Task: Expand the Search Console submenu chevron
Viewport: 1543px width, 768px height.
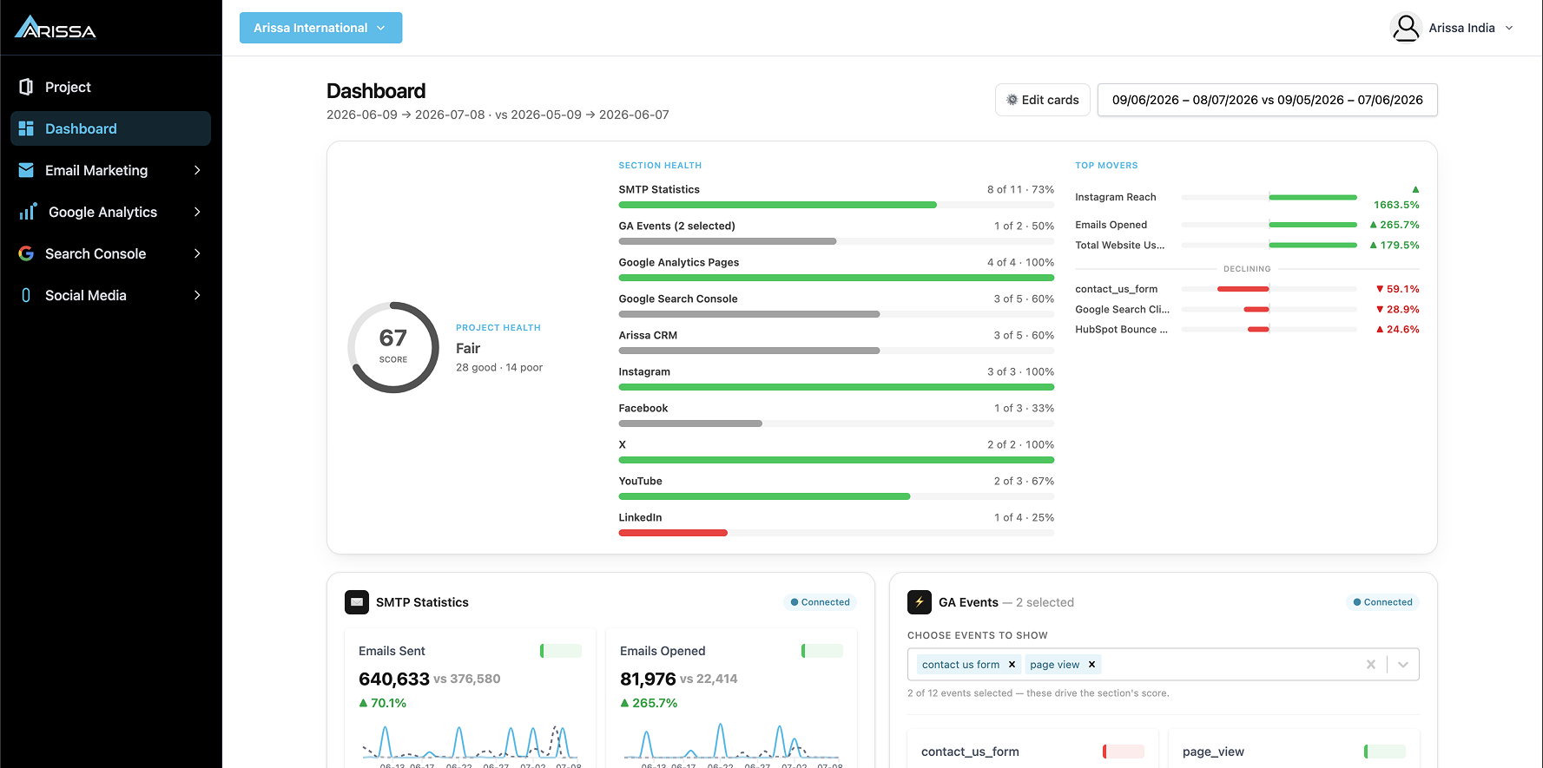Action: [197, 253]
